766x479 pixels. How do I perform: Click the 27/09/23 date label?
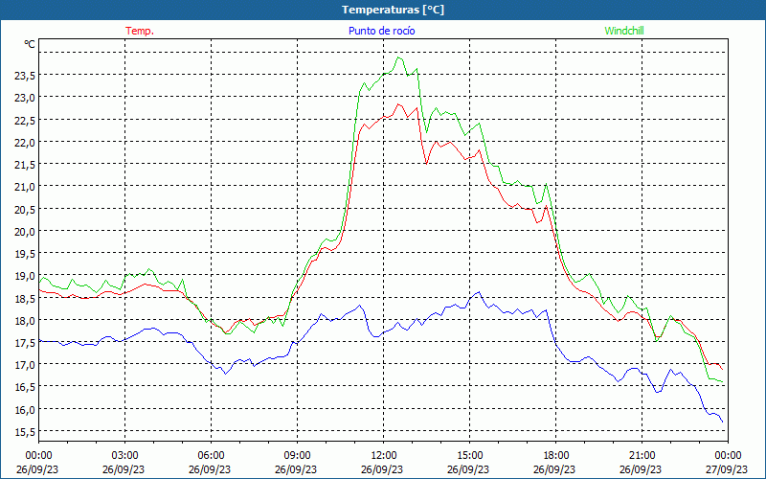[728, 469]
